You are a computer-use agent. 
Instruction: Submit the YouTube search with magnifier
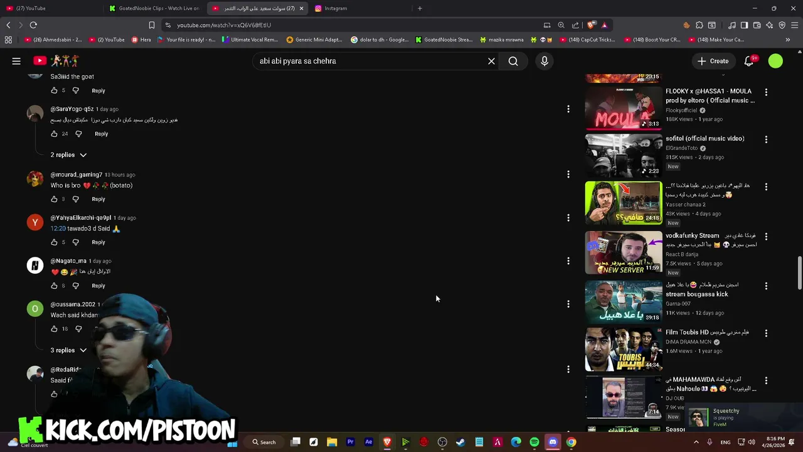[x=513, y=61]
